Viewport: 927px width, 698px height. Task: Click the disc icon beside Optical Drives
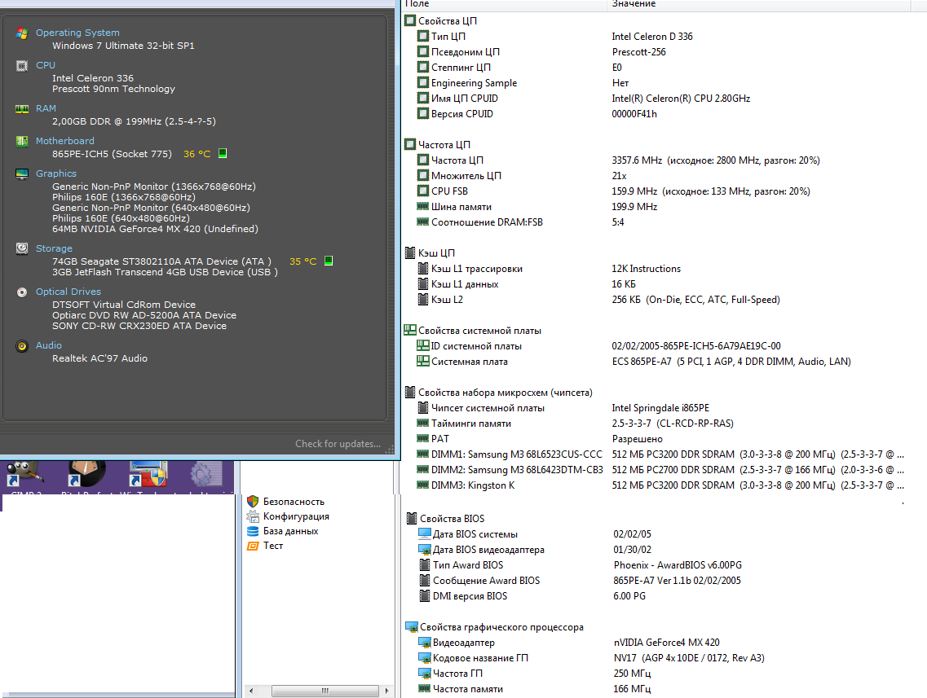pos(22,292)
